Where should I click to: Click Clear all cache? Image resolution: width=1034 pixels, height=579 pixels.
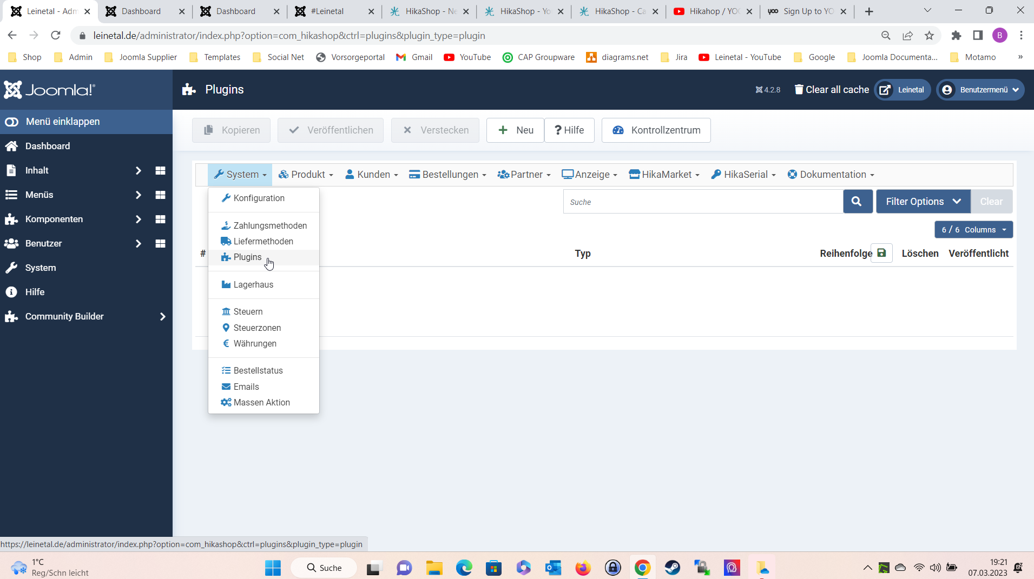[832, 90]
